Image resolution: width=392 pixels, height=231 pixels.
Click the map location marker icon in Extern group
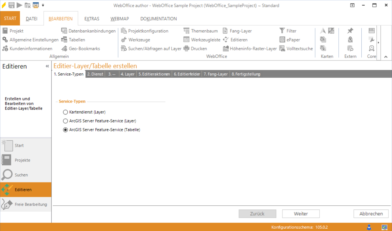click(x=350, y=39)
